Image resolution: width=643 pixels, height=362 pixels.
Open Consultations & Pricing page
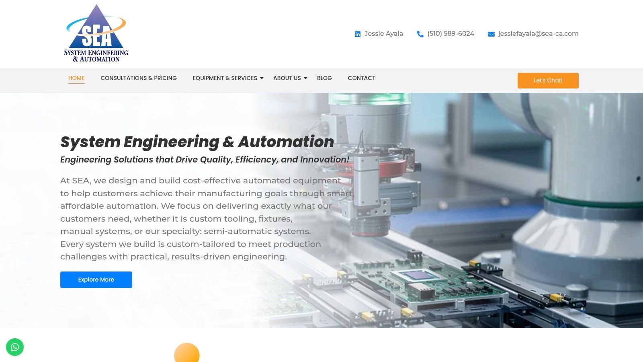click(139, 78)
